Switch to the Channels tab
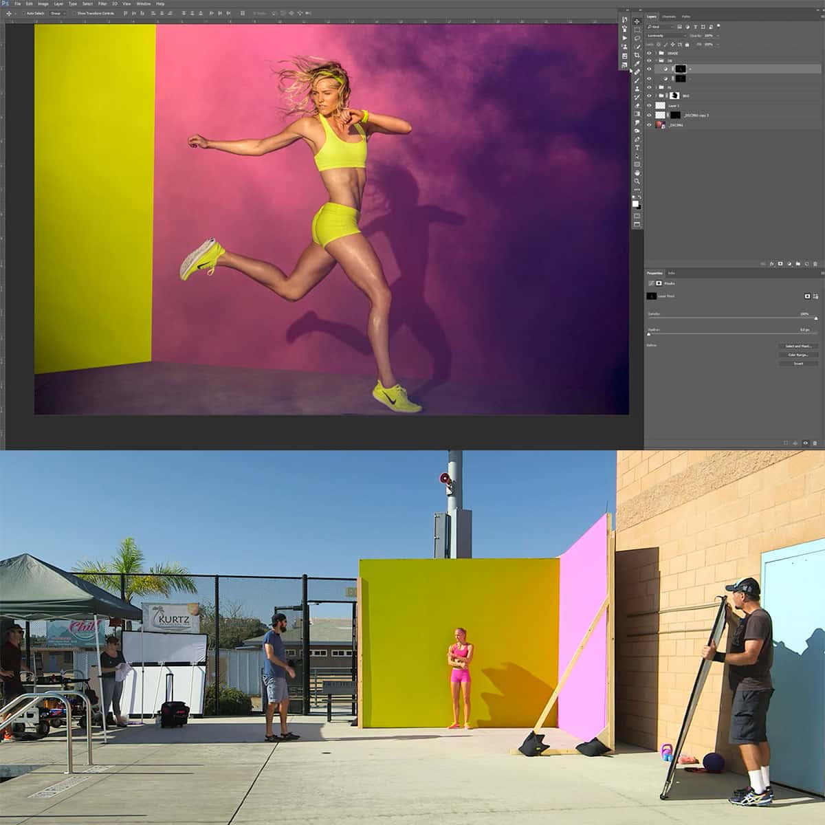Image resolution: width=825 pixels, height=825 pixels. click(x=669, y=16)
